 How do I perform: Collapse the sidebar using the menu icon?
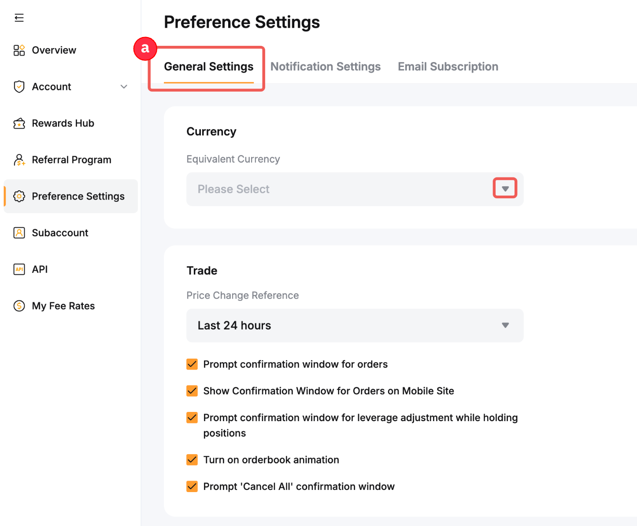click(x=19, y=18)
